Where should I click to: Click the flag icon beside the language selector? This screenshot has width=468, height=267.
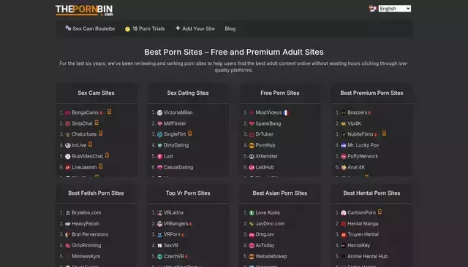(x=372, y=9)
